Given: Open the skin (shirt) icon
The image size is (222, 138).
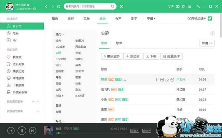Looking at the screenshot, I should coord(184,6).
